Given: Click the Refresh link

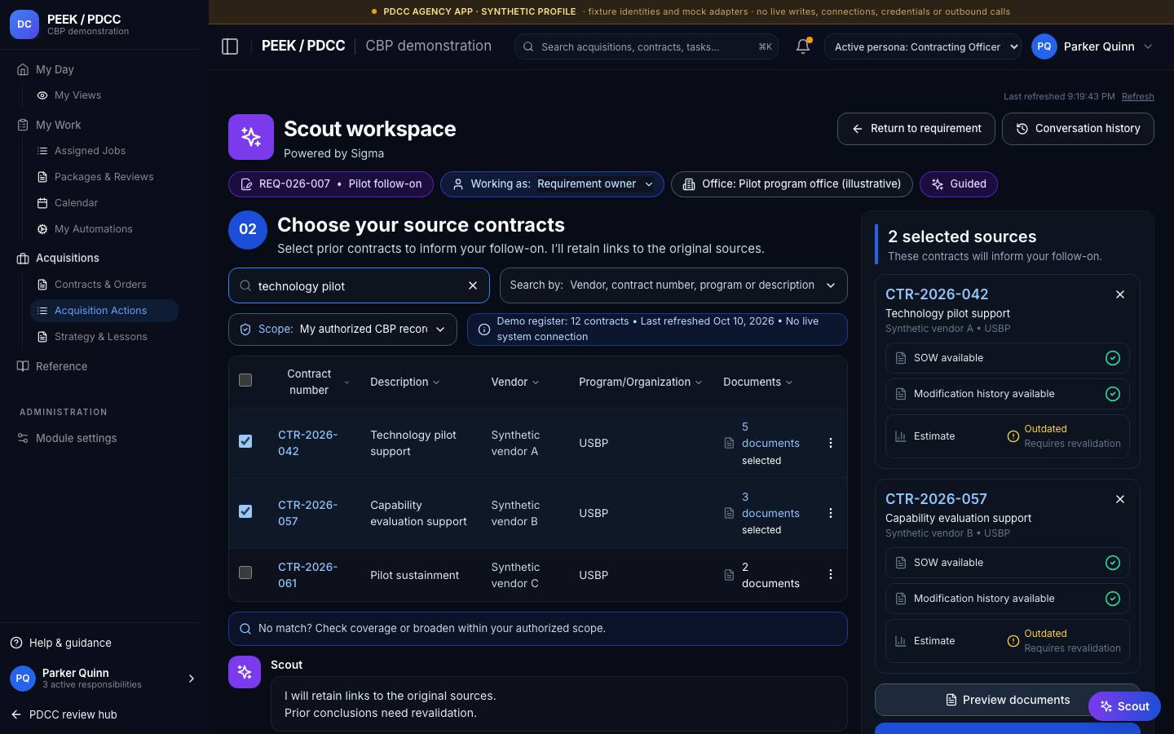Looking at the screenshot, I should (x=1137, y=96).
